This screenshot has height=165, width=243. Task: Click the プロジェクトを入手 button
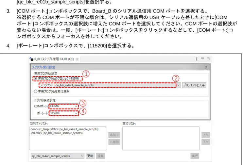point(194,85)
